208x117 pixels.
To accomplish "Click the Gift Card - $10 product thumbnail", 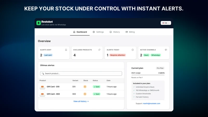I will (x=42, y=87).
